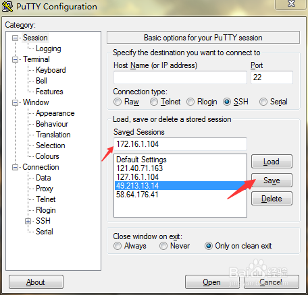
Task: Open Behaviour settings
Action: coord(52,124)
